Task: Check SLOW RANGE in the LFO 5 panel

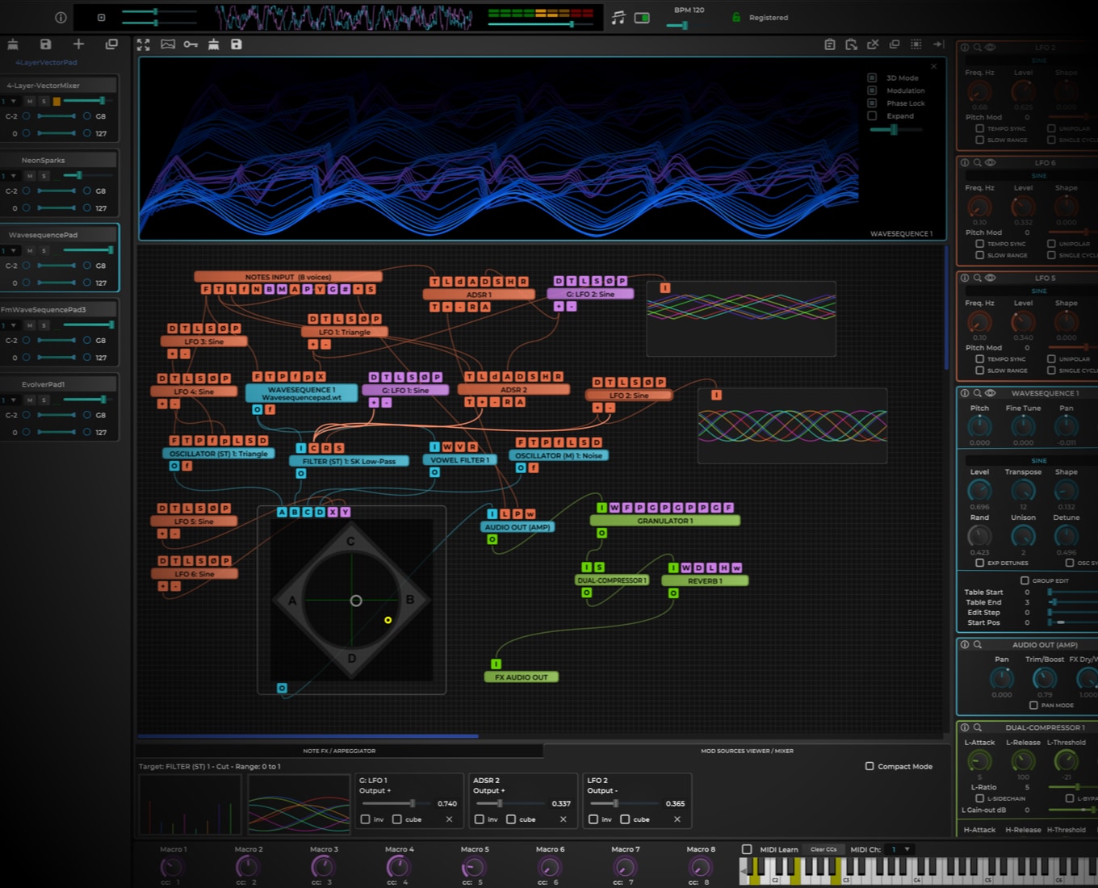Action: pos(980,371)
